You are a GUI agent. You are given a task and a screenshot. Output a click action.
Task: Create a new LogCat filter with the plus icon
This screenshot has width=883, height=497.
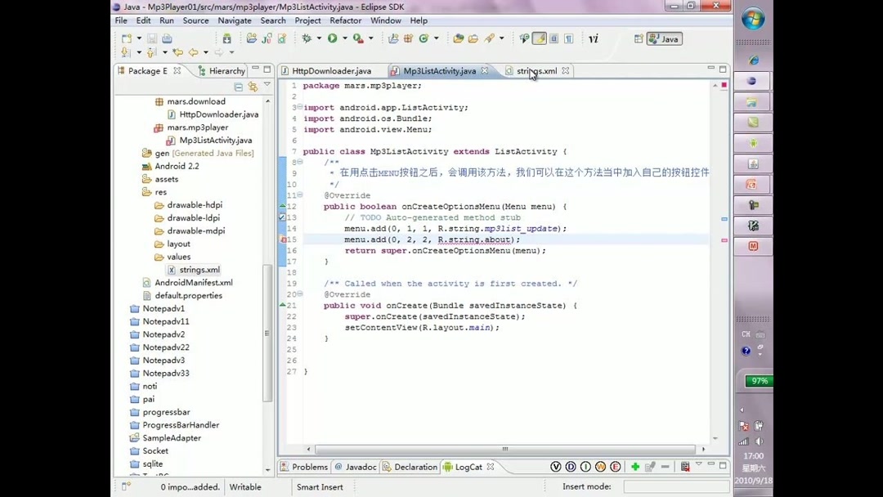(x=635, y=467)
